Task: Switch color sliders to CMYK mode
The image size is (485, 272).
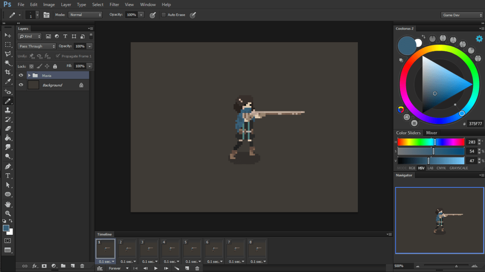Action: point(441,168)
